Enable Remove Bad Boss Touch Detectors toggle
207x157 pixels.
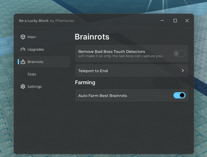179,54
